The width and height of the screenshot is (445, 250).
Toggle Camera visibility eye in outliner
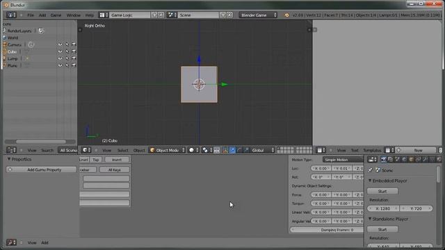coord(60,44)
